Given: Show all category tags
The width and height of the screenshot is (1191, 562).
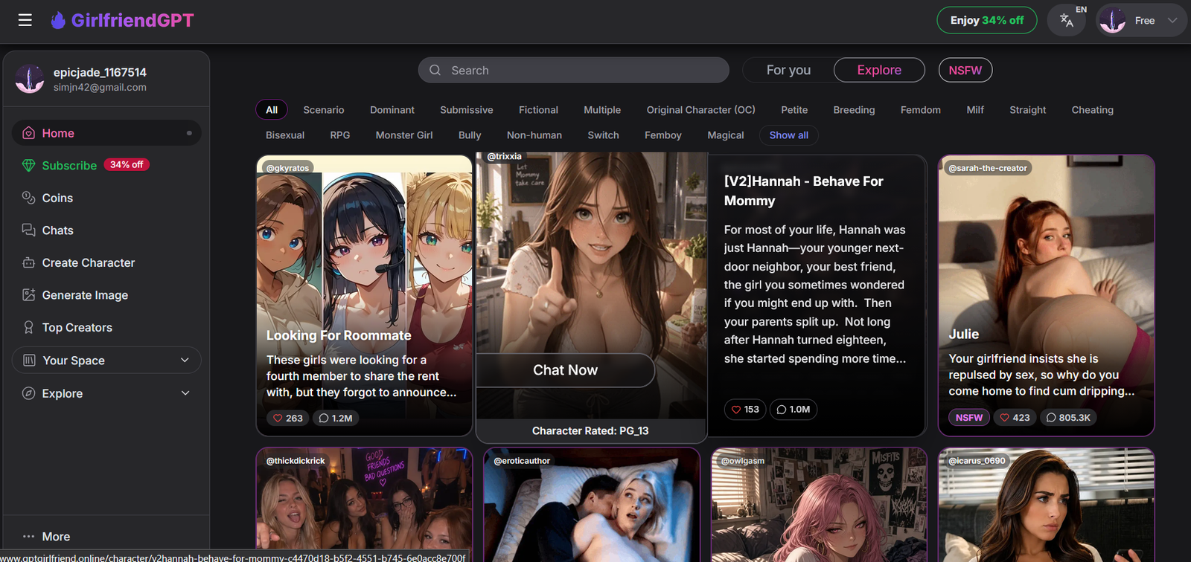Looking at the screenshot, I should coord(789,135).
